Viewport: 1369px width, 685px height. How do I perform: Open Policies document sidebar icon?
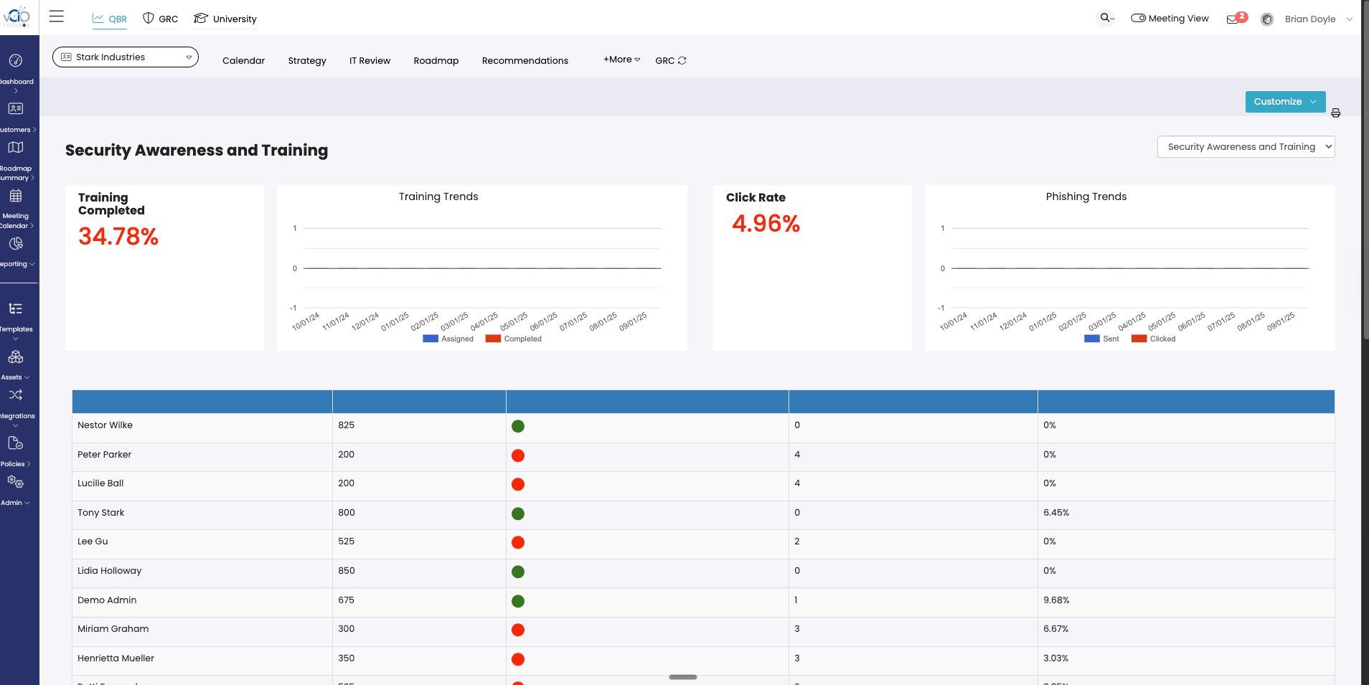coord(16,443)
